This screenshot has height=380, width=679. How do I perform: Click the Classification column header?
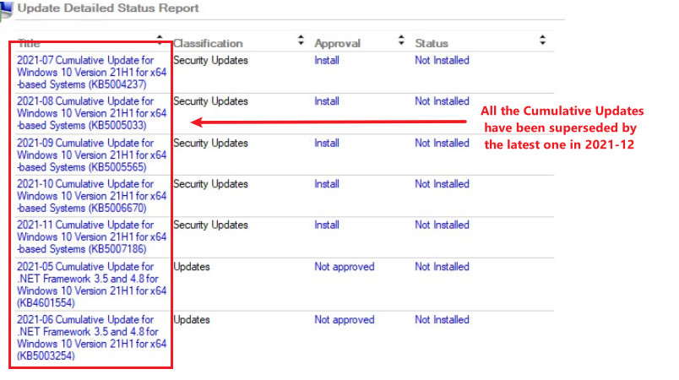tap(208, 43)
